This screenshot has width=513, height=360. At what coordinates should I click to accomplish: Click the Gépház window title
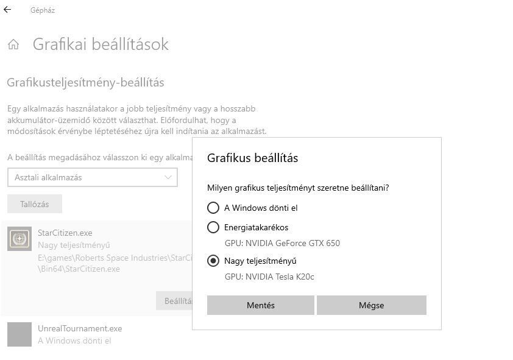pos(43,10)
